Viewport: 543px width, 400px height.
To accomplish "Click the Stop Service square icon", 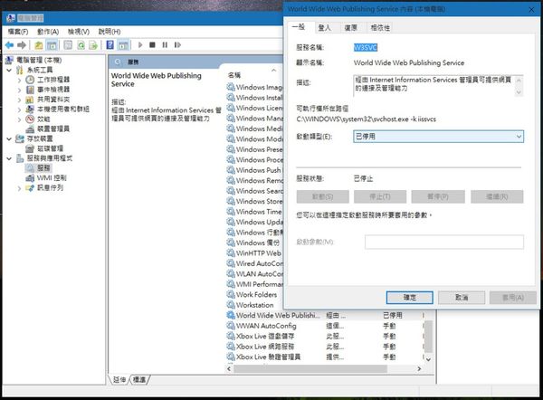I will coord(151,44).
